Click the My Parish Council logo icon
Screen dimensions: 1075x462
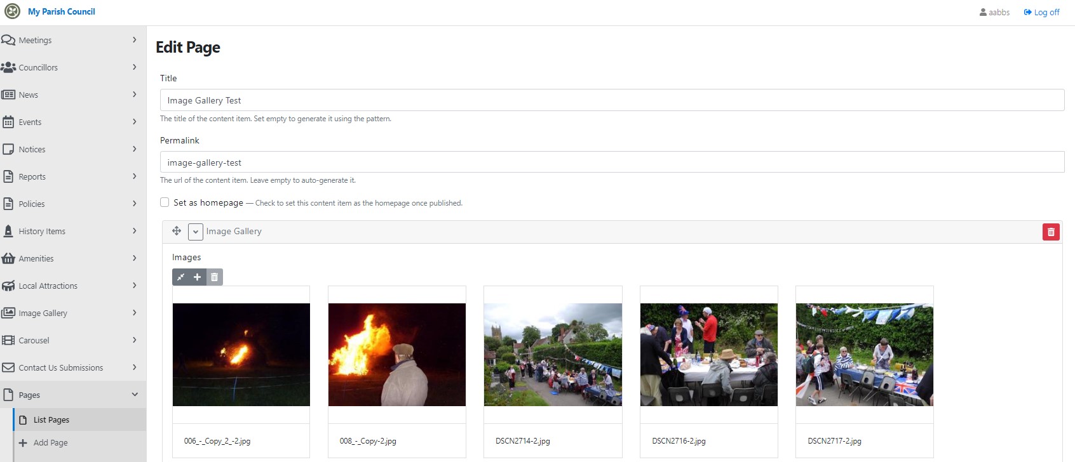(x=12, y=11)
